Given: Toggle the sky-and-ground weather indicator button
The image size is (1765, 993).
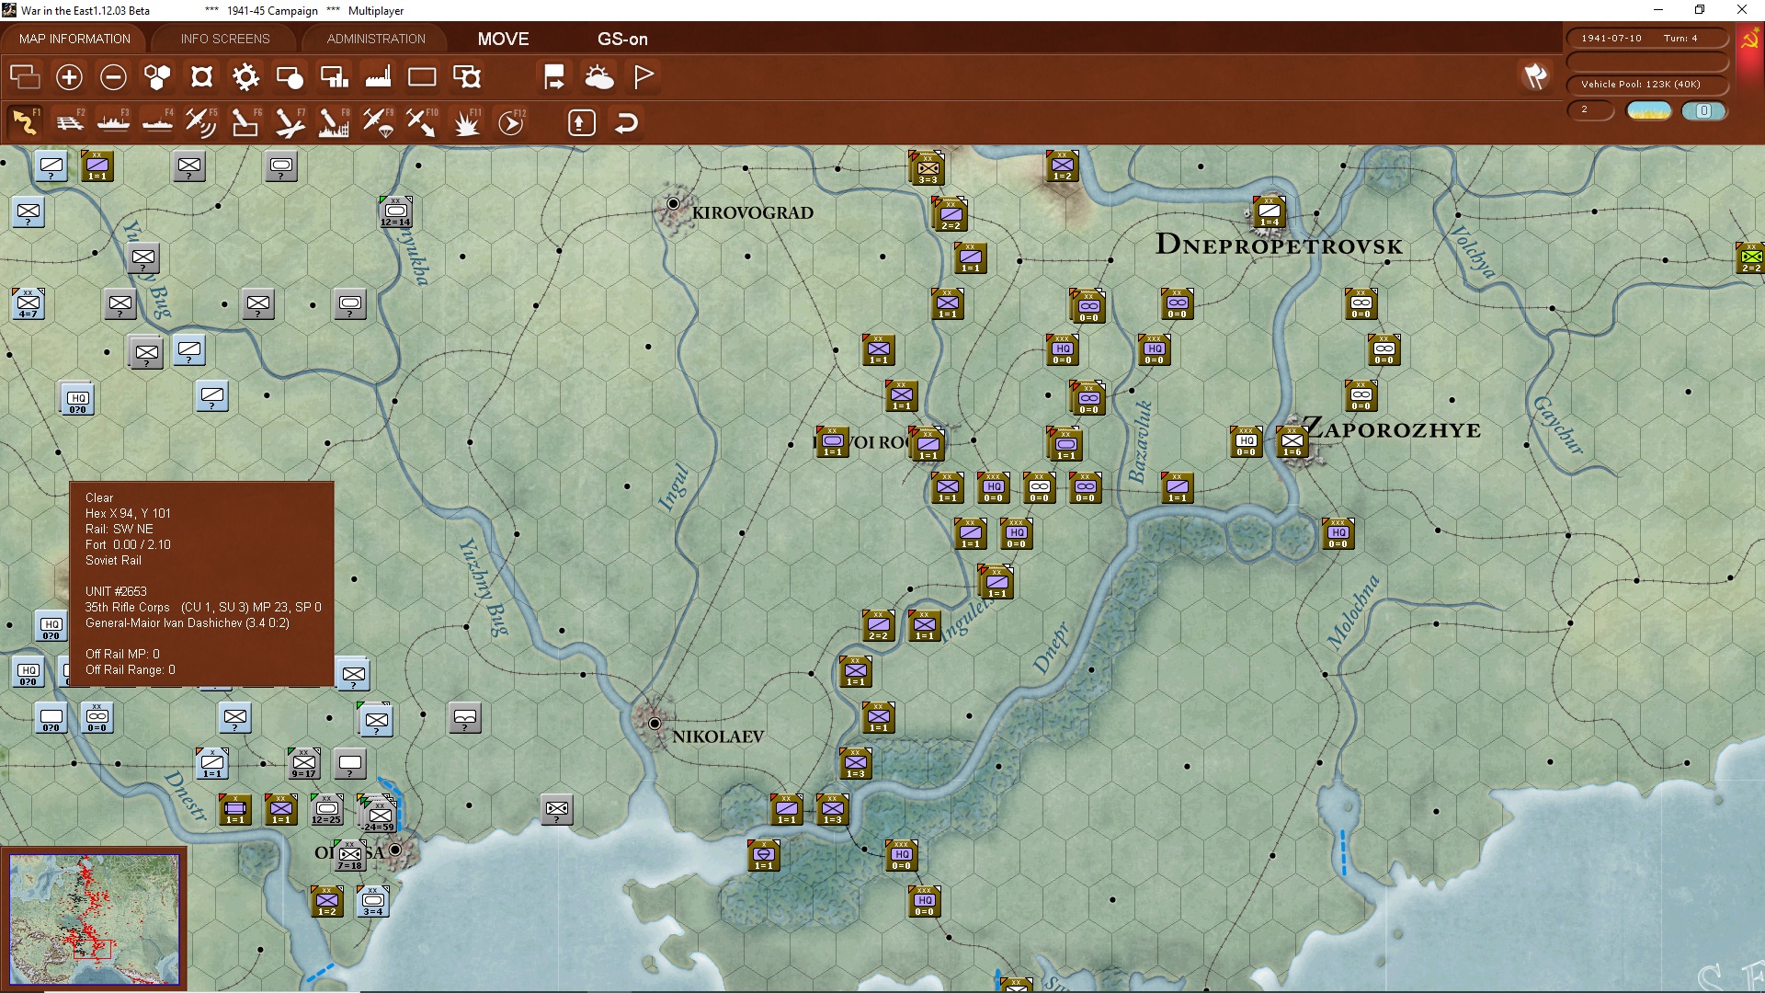Looking at the screenshot, I should (x=1648, y=111).
